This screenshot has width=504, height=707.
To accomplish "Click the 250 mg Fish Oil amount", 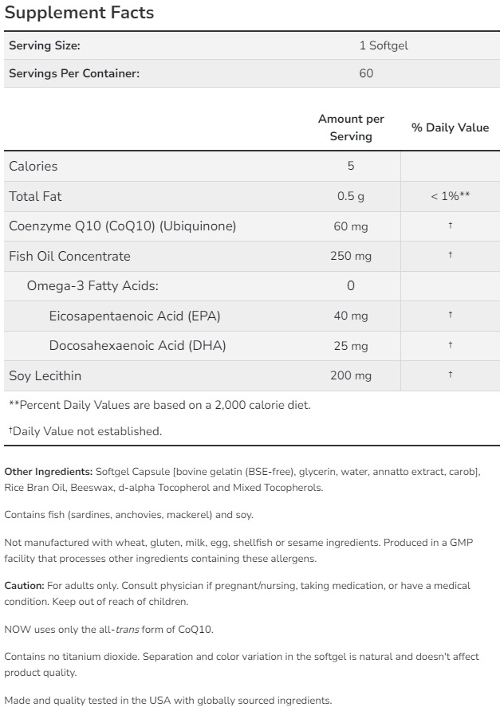I will click(351, 256).
